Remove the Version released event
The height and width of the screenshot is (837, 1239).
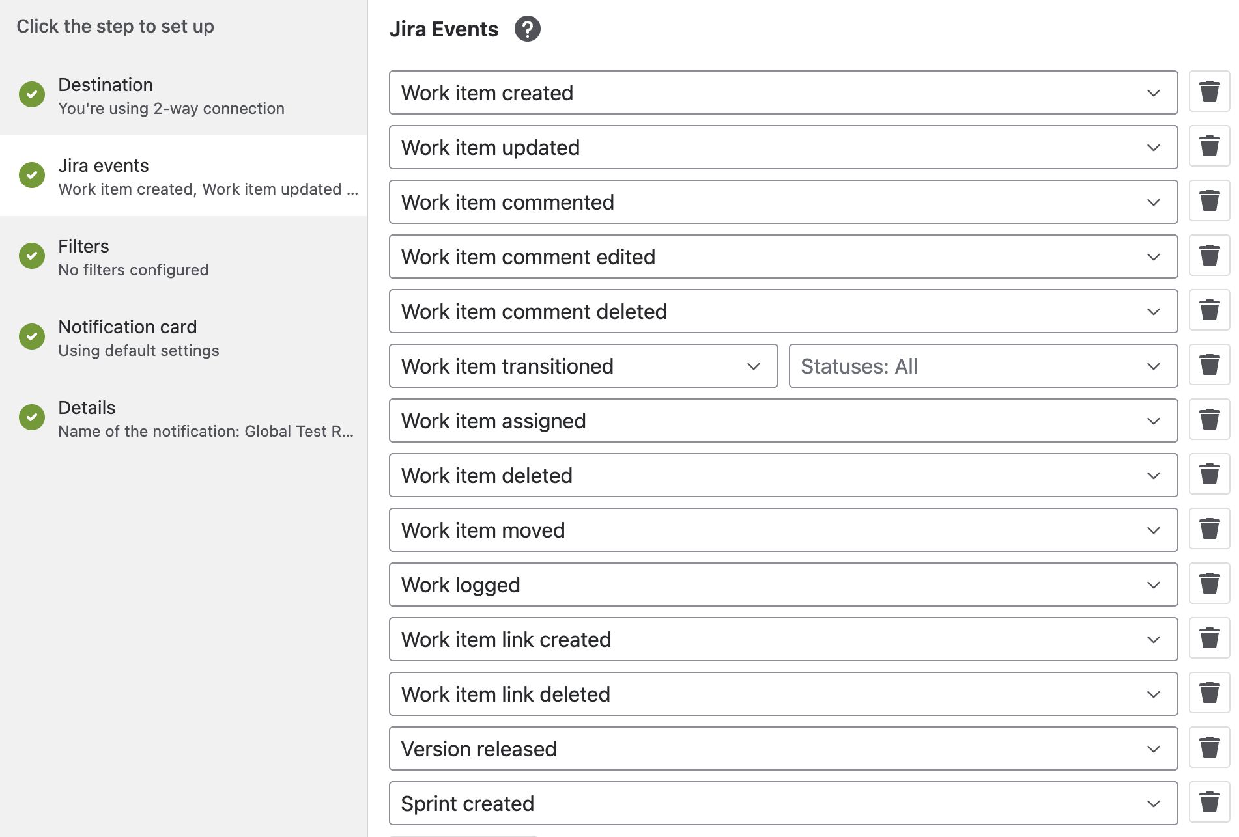coord(1210,748)
